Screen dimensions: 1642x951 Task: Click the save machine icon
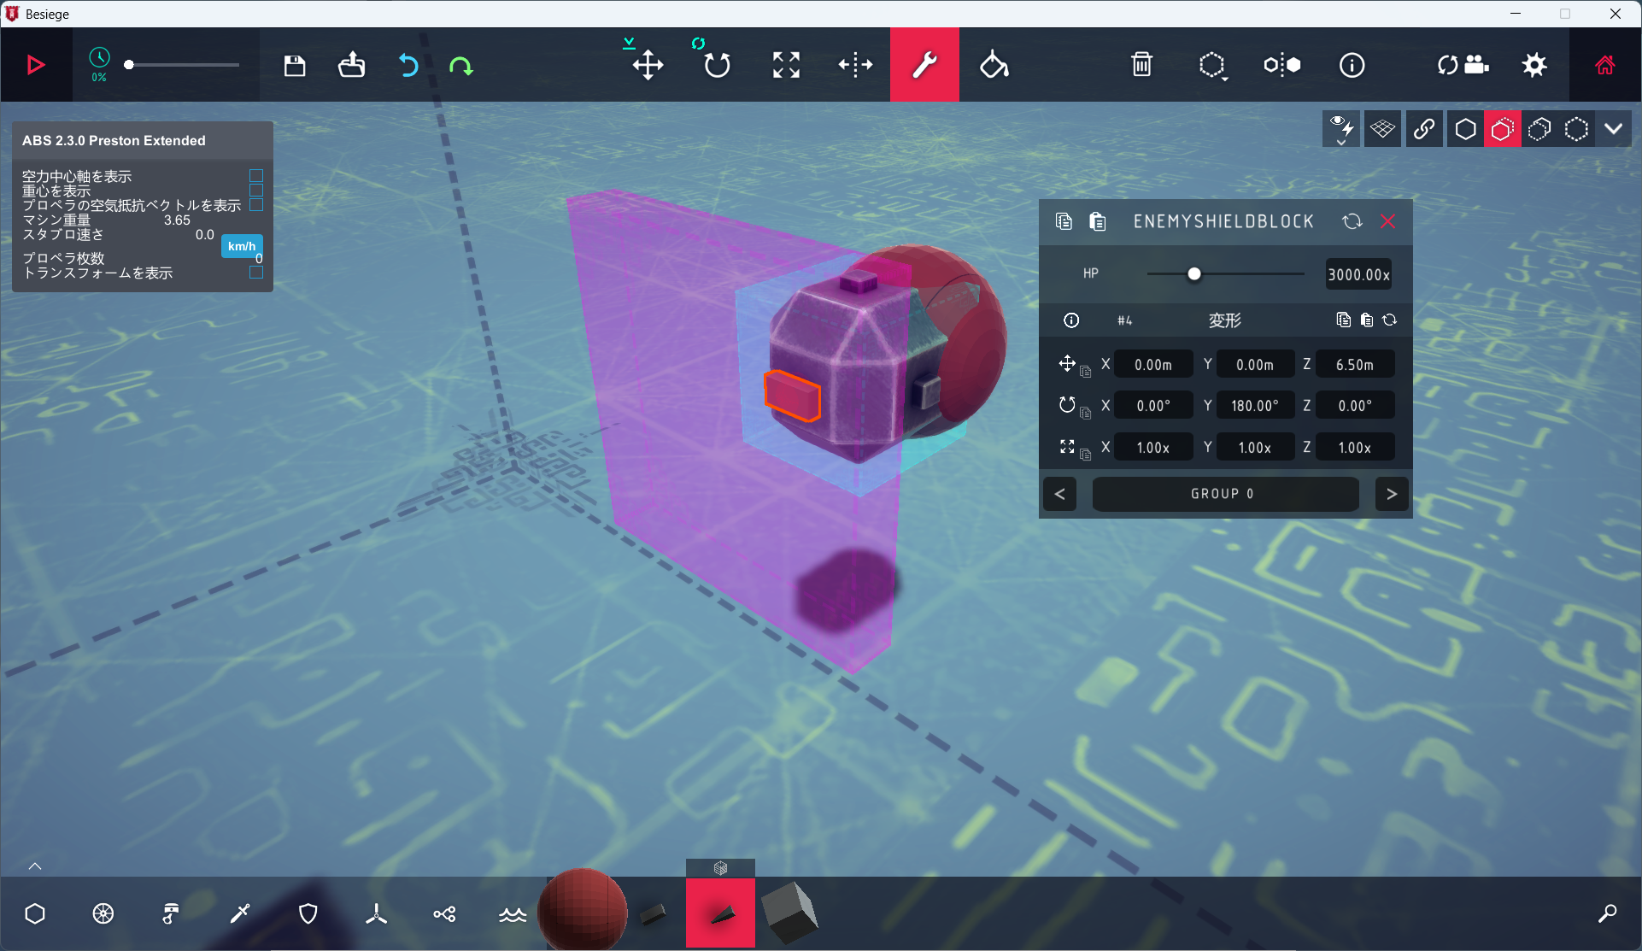click(x=295, y=65)
